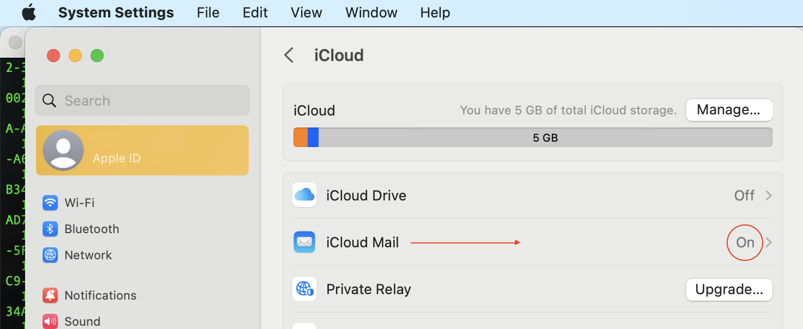Open the Edit menu
Viewport: 803px width, 329px height.
[x=255, y=13]
